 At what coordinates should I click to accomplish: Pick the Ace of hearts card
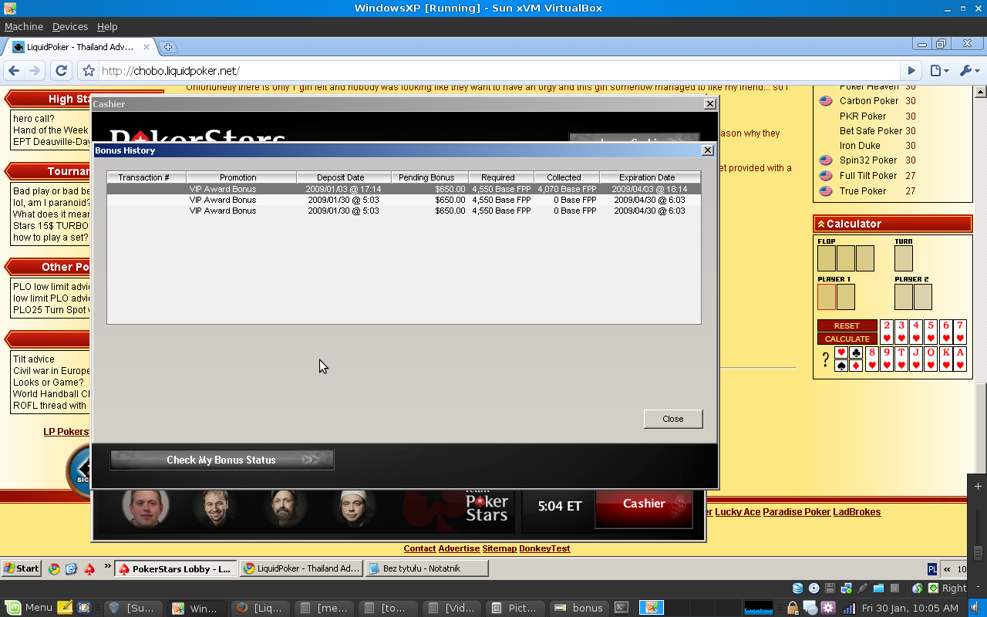coord(960,359)
